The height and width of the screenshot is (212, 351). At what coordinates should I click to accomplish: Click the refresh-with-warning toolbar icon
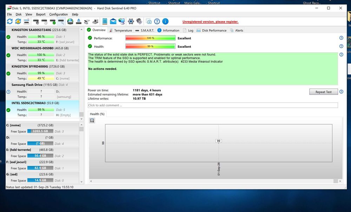coord(18,21)
